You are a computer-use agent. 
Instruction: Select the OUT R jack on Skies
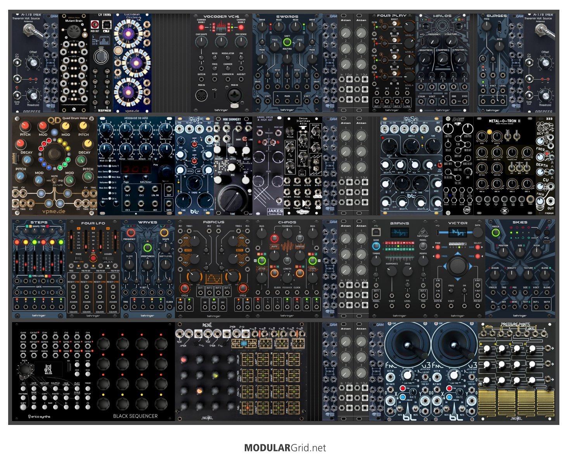click(x=547, y=307)
